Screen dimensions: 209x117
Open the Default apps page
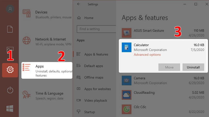tap(93, 66)
